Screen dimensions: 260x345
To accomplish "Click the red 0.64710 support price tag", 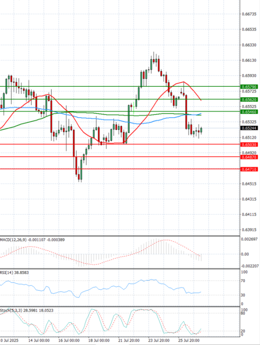I will tap(249, 169).
